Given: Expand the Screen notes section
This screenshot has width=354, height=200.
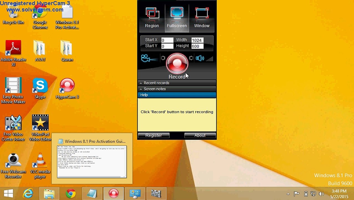Looking at the screenshot, I should (x=177, y=89).
